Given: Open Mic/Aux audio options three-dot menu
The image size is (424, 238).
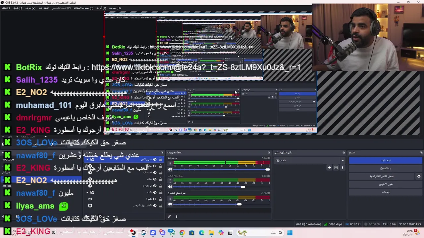Looking at the screenshot, I should click(170, 164).
